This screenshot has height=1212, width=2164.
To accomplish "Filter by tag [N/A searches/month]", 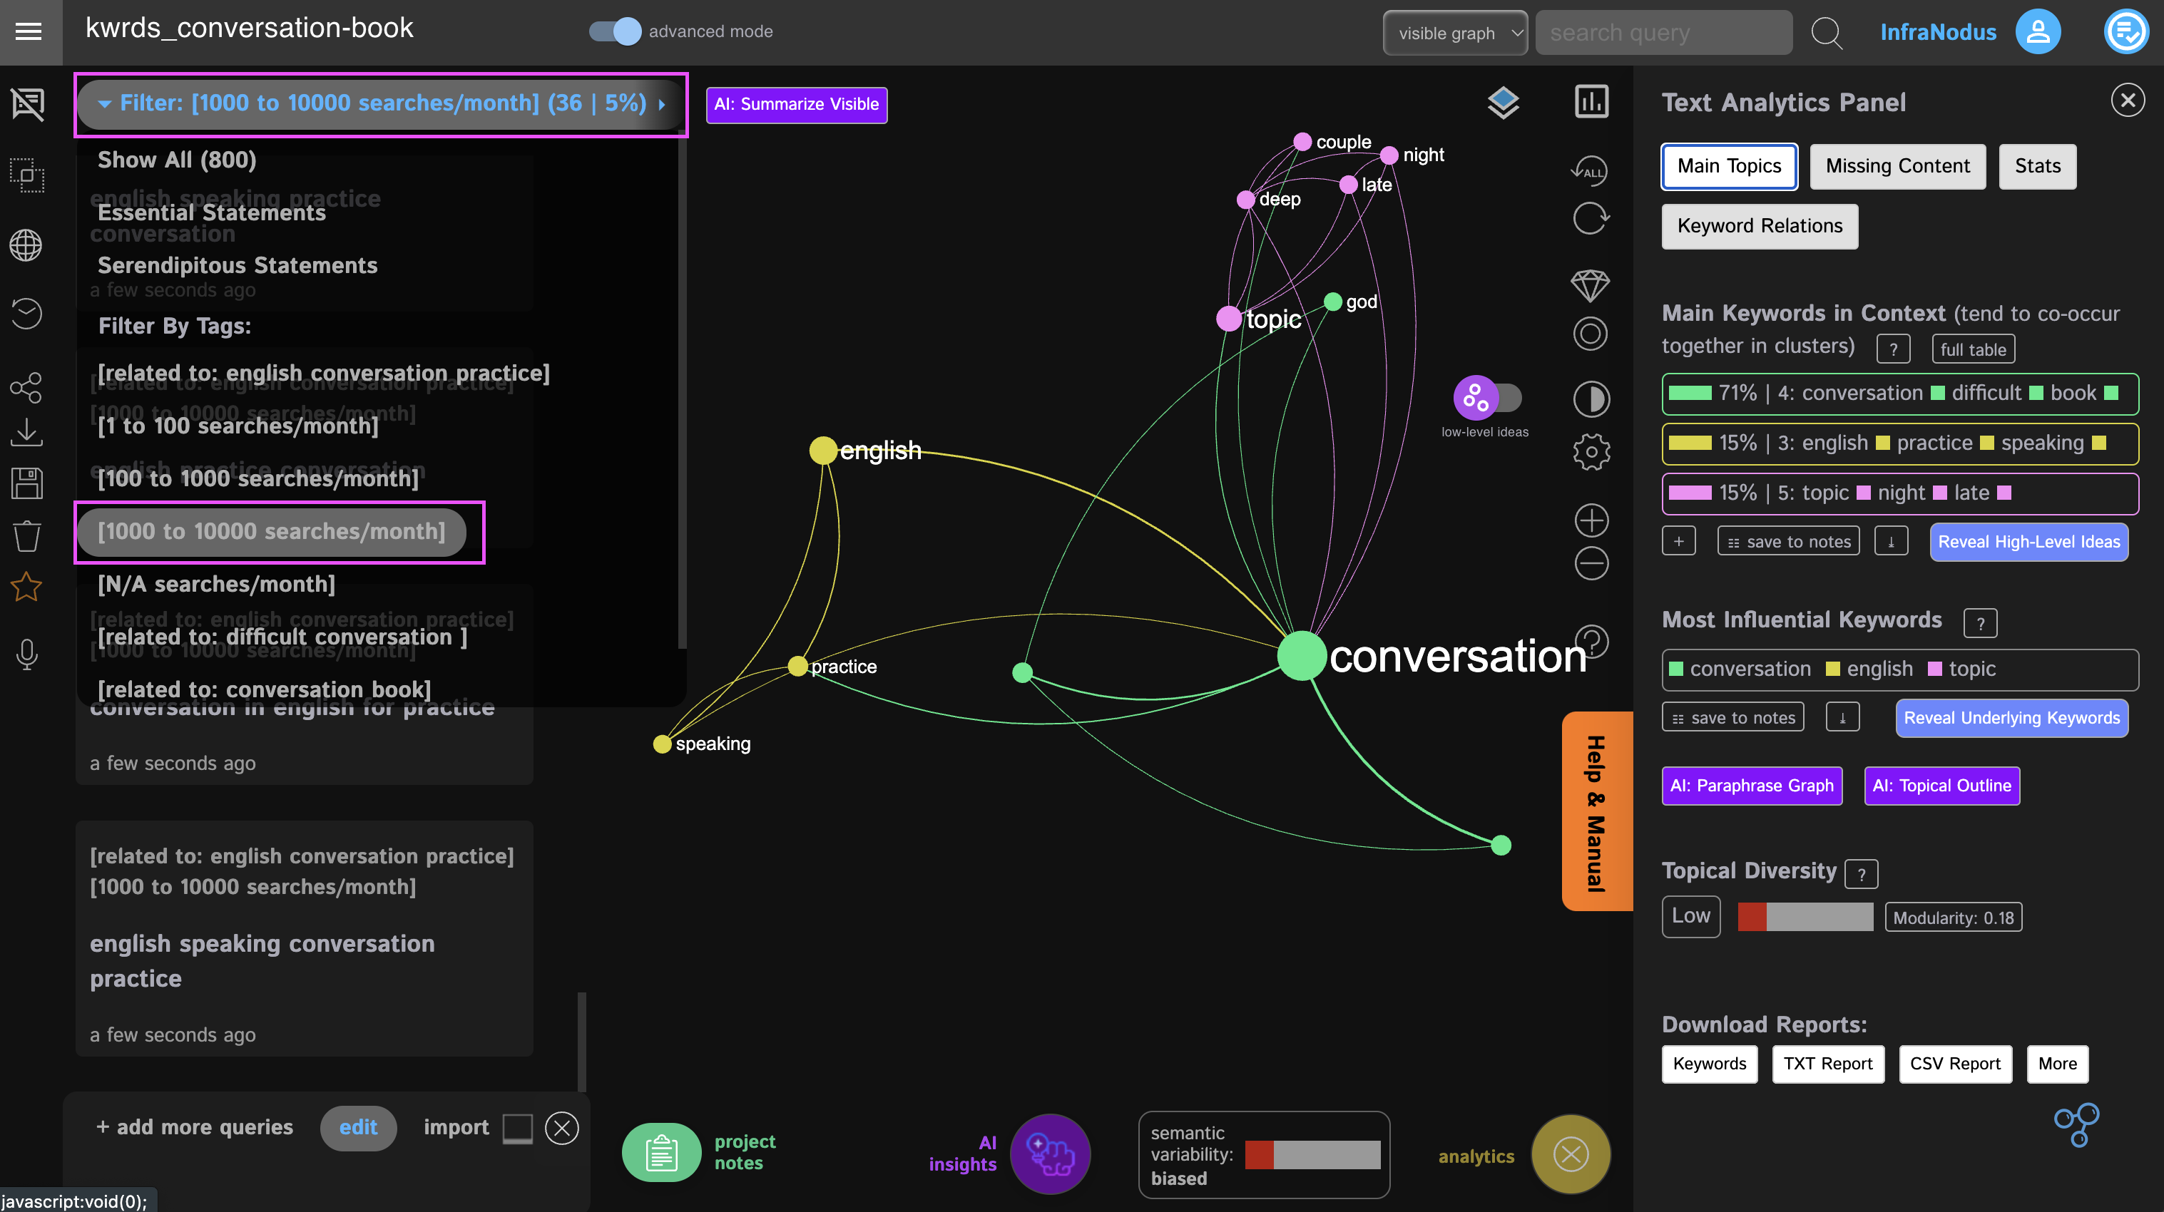I will click(217, 584).
